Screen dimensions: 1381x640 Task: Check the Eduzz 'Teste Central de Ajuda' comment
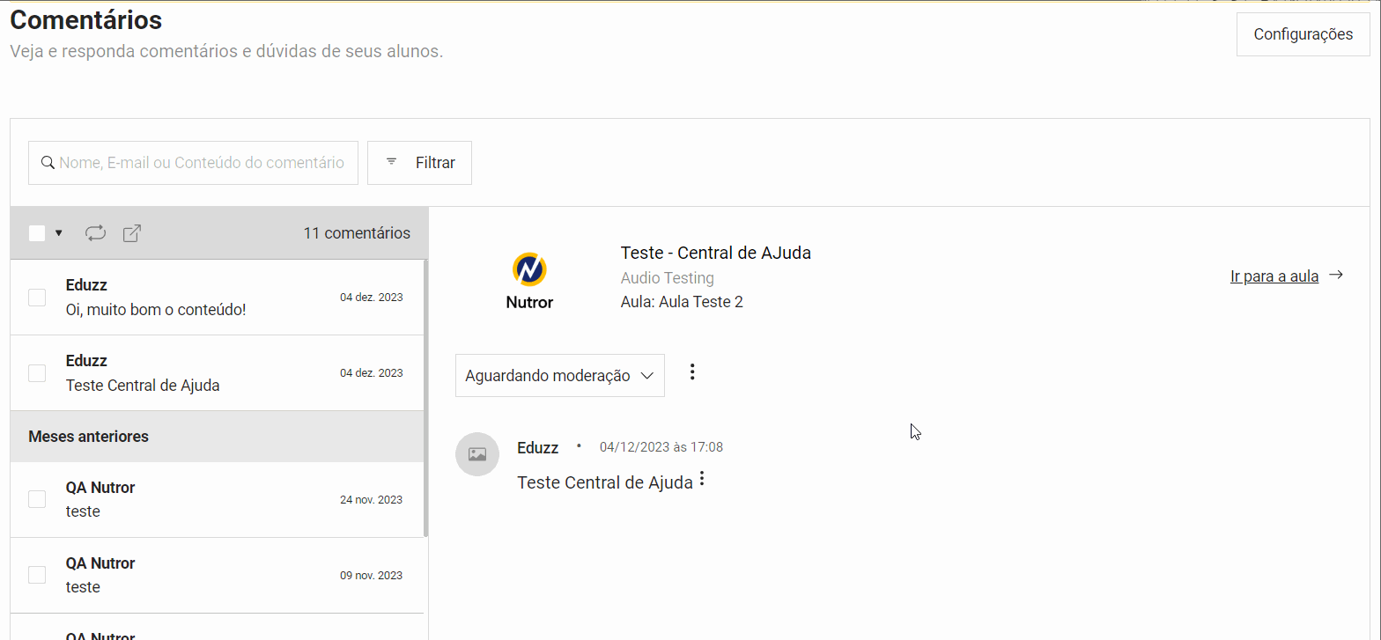tap(37, 373)
